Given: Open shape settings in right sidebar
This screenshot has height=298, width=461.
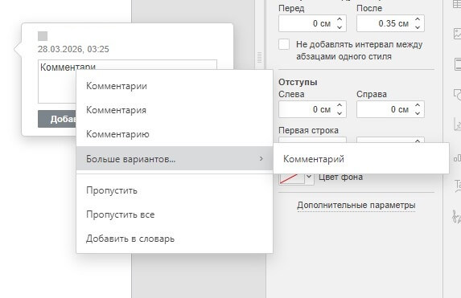Looking at the screenshot, I should tap(457, 95).
